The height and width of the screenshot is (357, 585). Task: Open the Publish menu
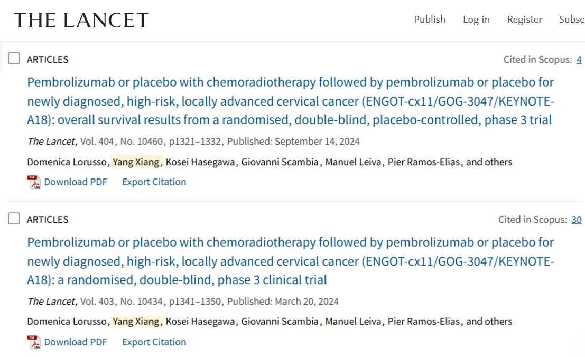(x=430, y=20)
